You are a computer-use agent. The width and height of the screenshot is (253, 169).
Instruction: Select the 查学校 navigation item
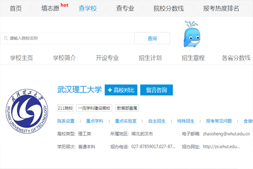tap(88, 8)
